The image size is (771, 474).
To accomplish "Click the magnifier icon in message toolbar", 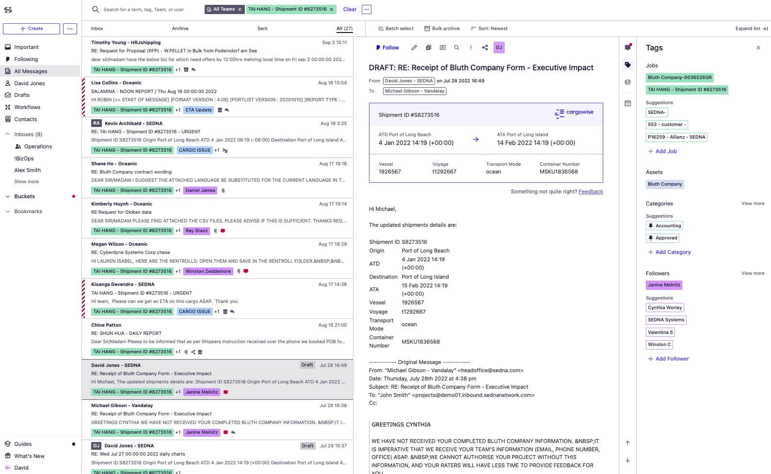I will [457, 47].
